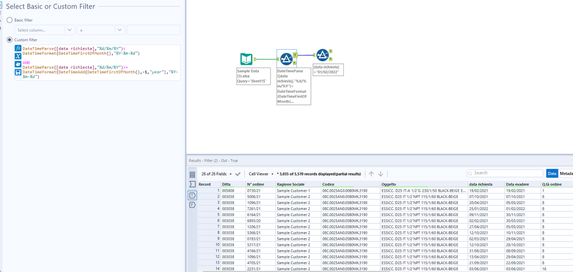Click the T output anchor of the second Filter
Viewport: 573px width, 272px height.
tap(331, 51)
